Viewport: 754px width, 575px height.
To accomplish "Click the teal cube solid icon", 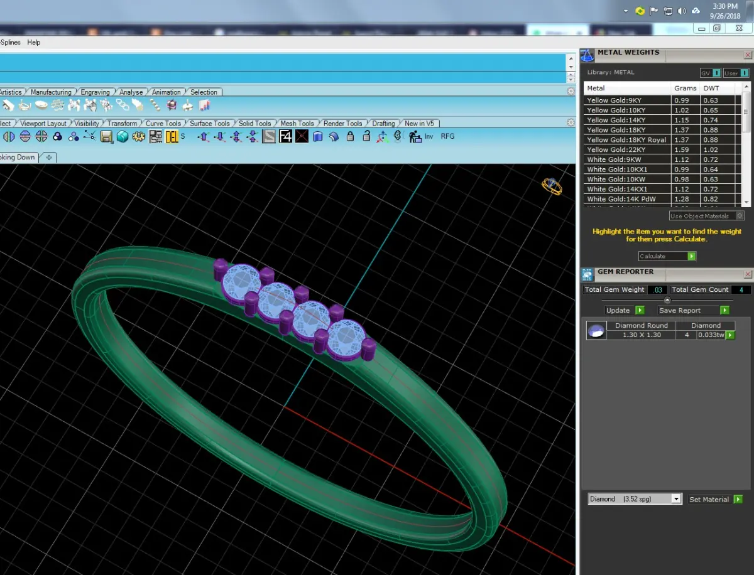I will [x=123, y=136].
